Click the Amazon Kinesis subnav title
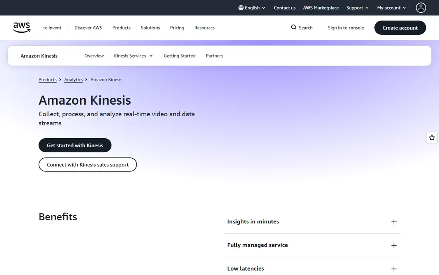 39,56
